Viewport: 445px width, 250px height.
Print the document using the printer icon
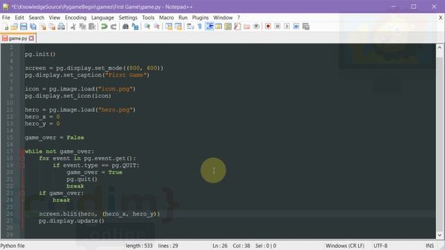pyautogui.click(x=61, y=26)
